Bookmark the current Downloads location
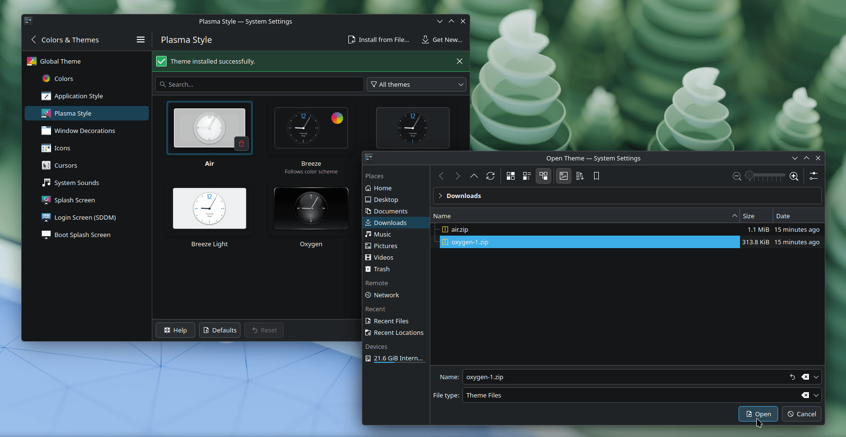The image size is (846, 437). [596, 176]
